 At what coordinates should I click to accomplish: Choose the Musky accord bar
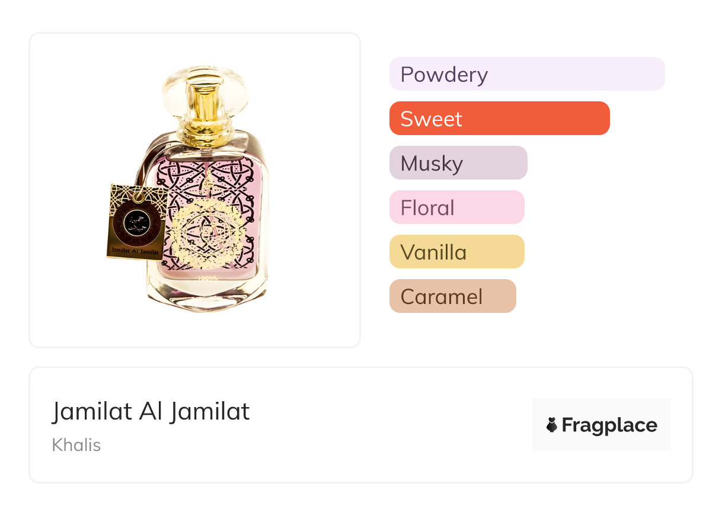point(458,163)
